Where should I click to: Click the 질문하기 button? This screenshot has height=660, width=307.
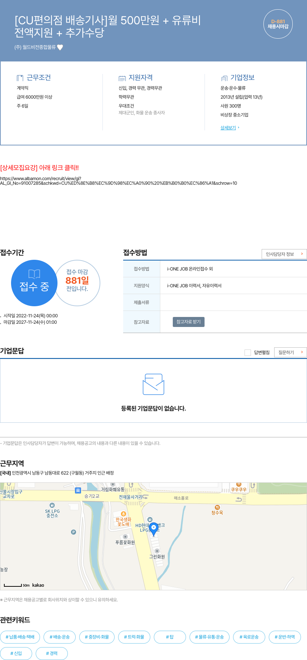(x=290, y=352)
